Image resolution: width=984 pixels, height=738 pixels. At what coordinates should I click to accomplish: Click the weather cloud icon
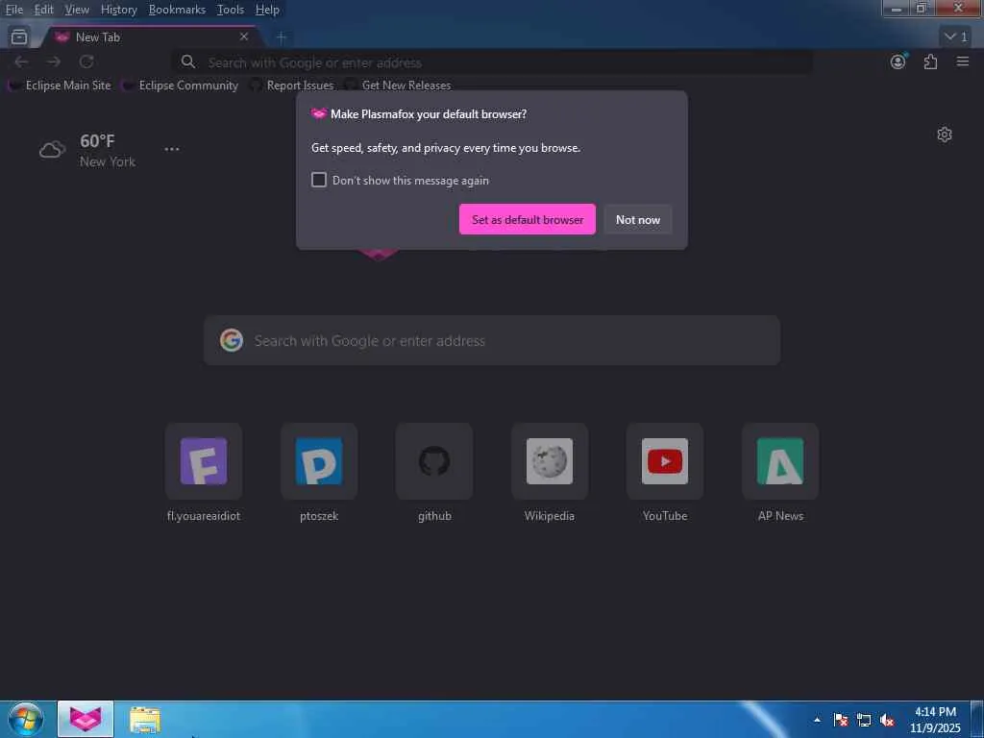point(52,149)
